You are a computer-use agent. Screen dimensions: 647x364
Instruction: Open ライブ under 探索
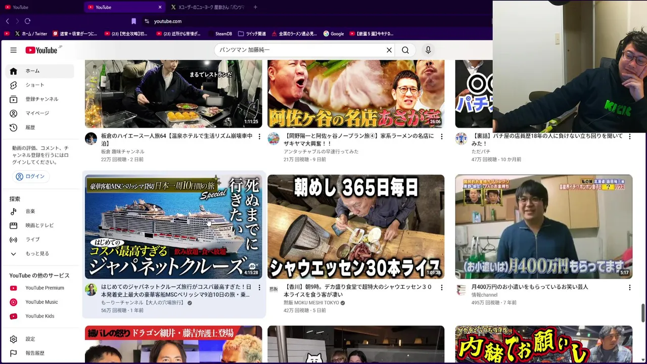(x=39, y=240)
